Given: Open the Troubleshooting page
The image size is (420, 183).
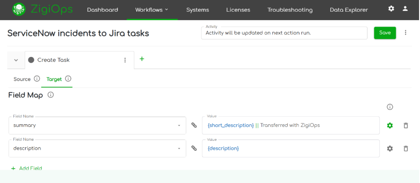Looking at the screenshot, I should click(x=290, y=10).
